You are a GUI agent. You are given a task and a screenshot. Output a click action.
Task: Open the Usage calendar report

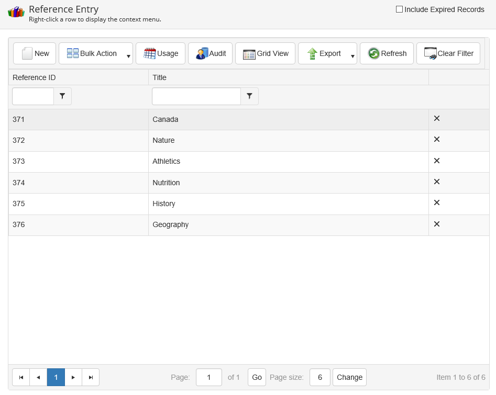click(160, 53)
